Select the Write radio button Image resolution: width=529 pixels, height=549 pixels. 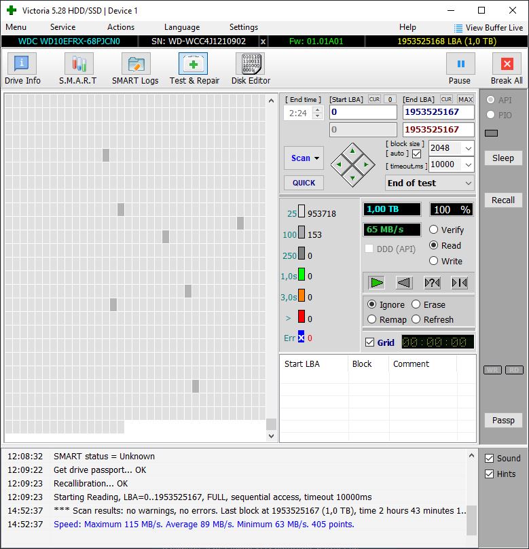(433, 261)
